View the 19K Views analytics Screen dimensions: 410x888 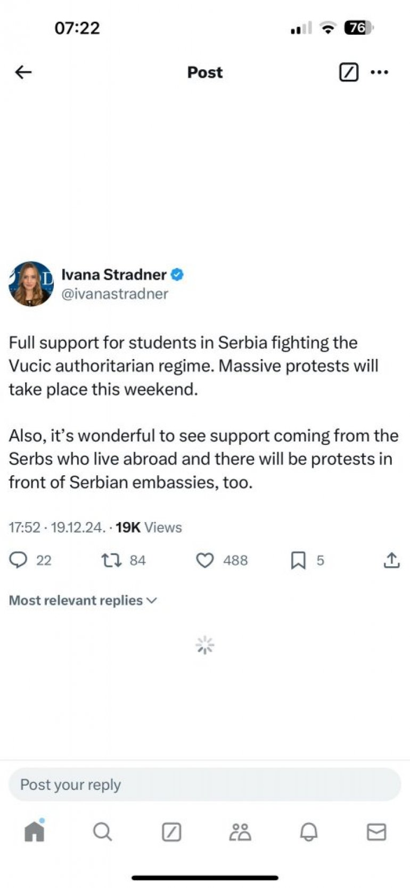tap(149, 527)
